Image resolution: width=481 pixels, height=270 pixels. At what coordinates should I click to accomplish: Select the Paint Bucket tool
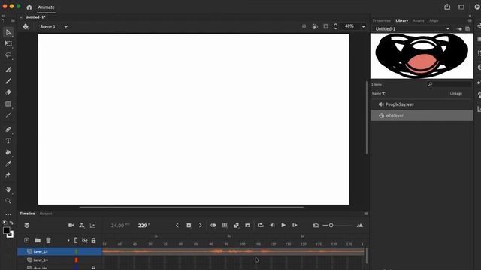tap(8, 152)
